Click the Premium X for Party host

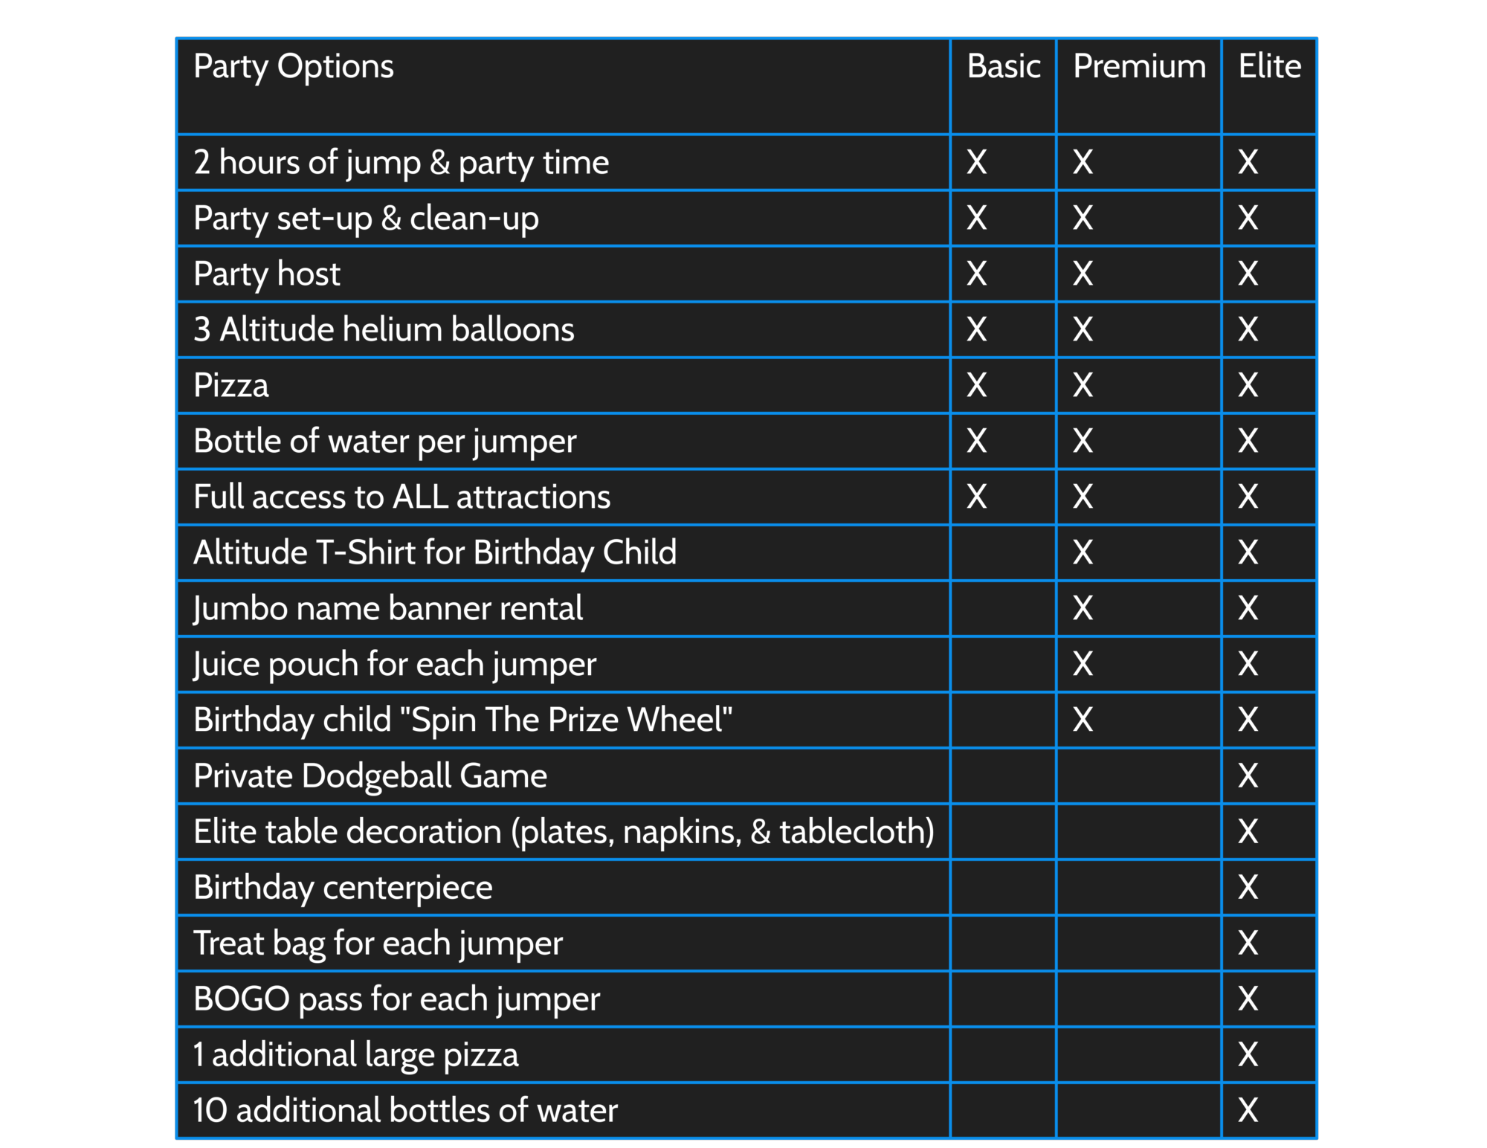[x=1083, y=274]
